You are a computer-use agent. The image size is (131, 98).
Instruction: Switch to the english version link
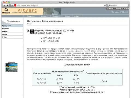(118, 8)
